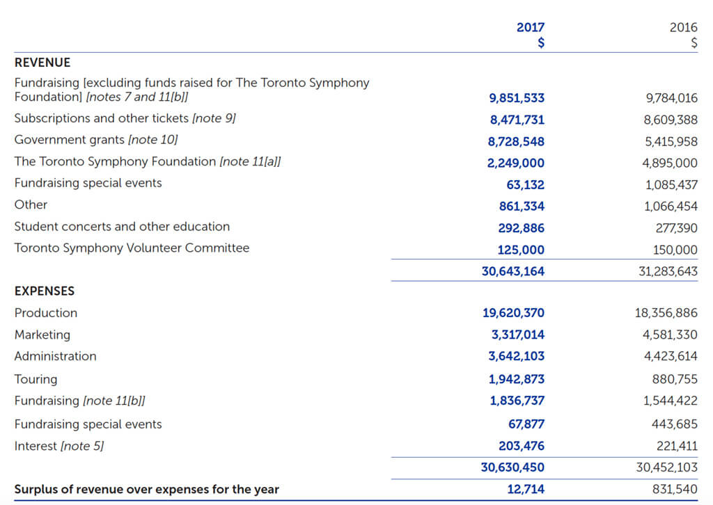The width and height of the screenshot is (713, 505).
Task: Click the Subscriptions and other tickets label
Action: [125, 118]
